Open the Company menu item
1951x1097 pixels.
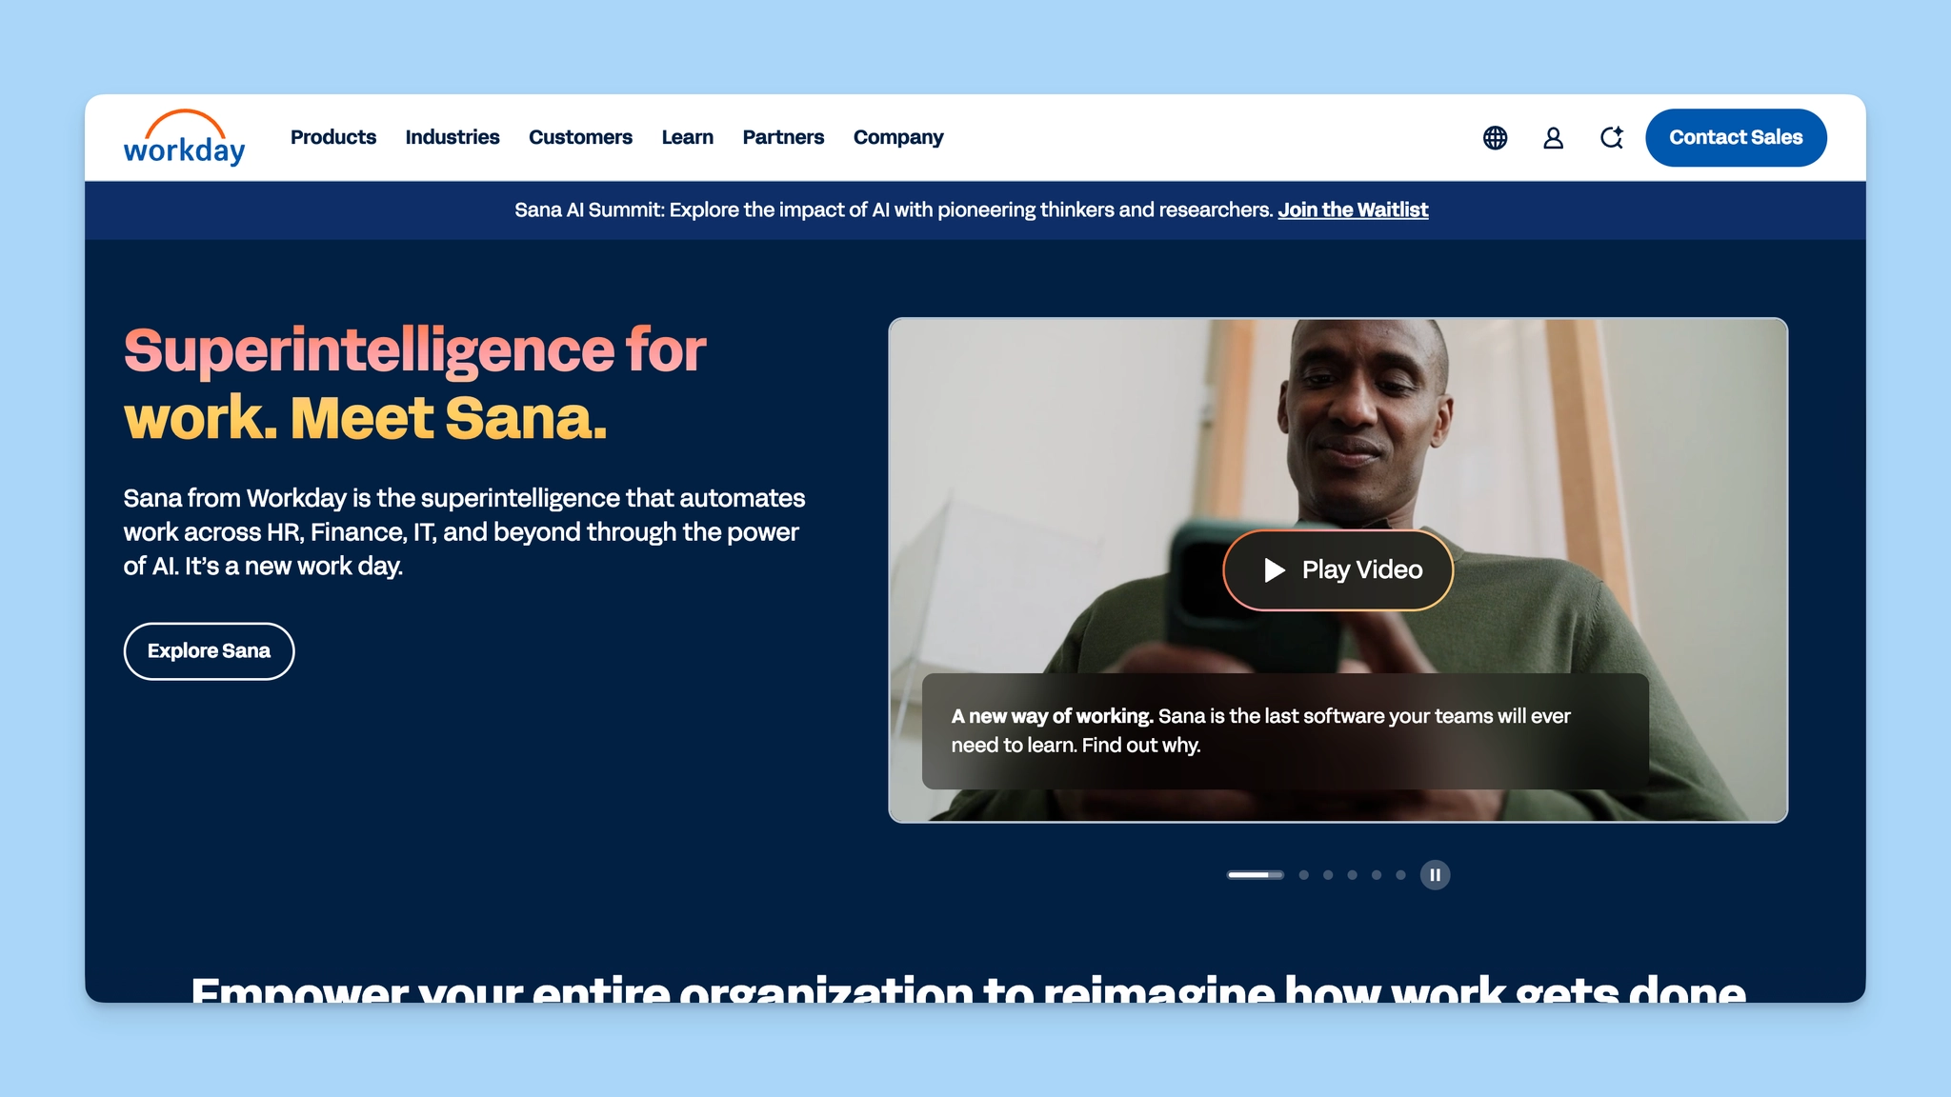pyautogui.click(x=897, y=137)
